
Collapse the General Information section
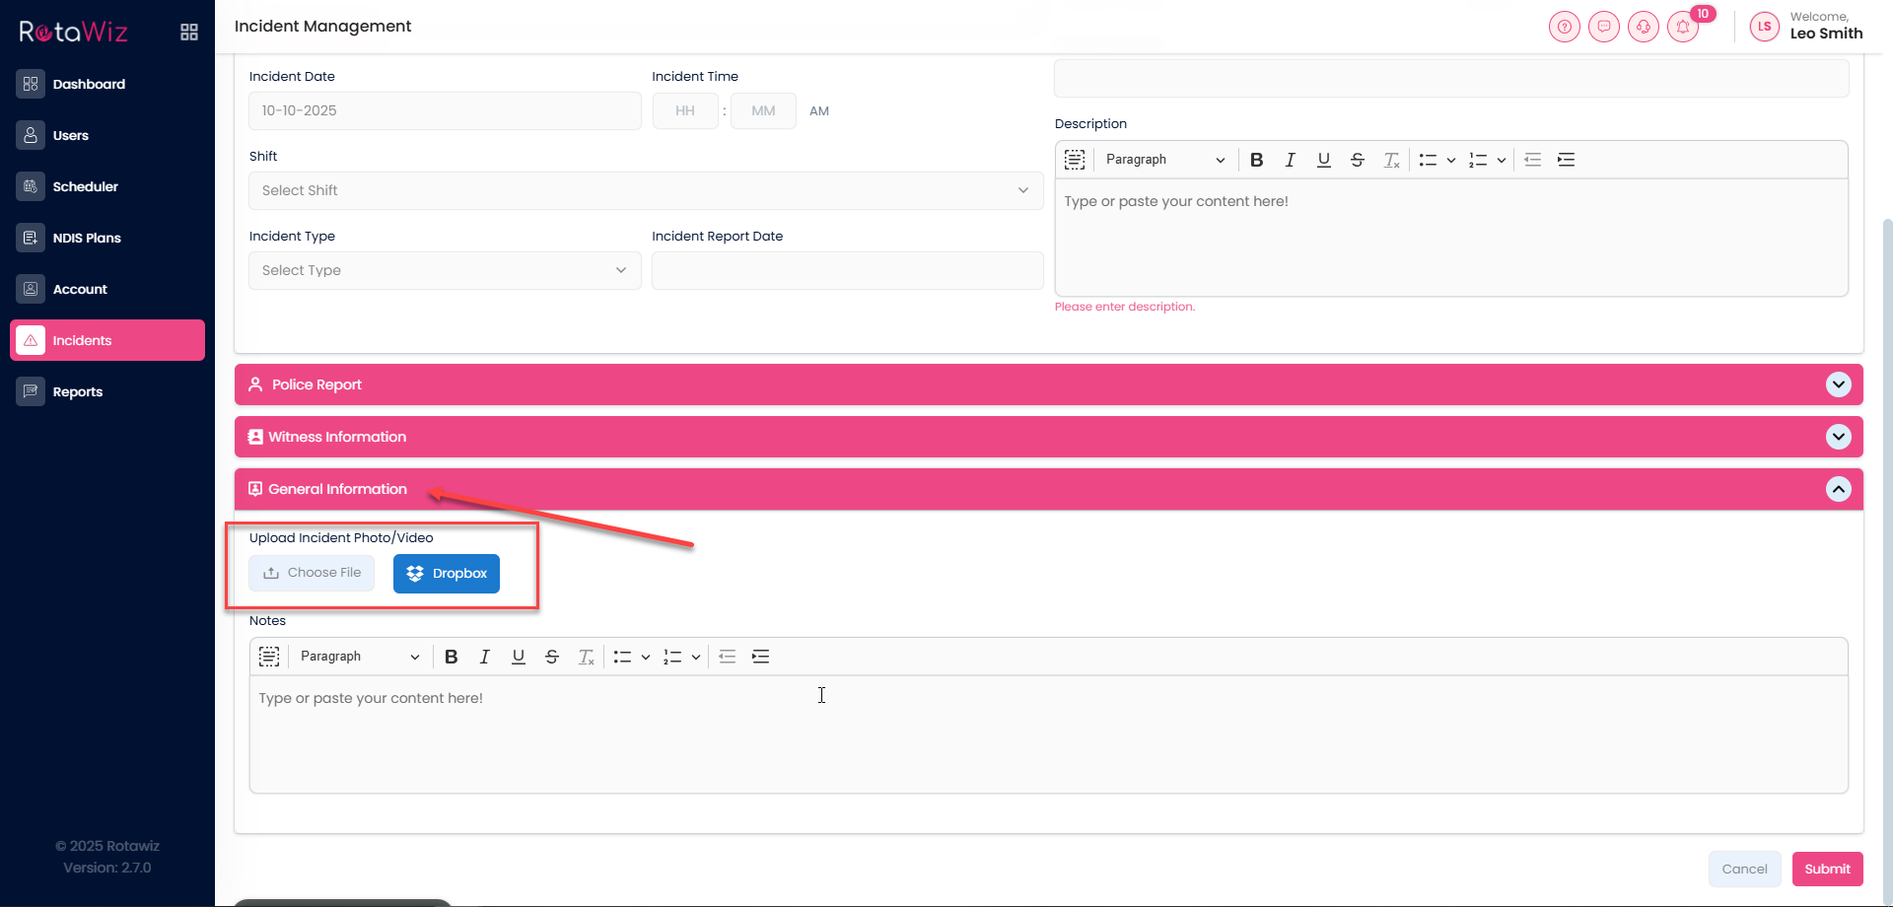click(x=1838, y=489)
